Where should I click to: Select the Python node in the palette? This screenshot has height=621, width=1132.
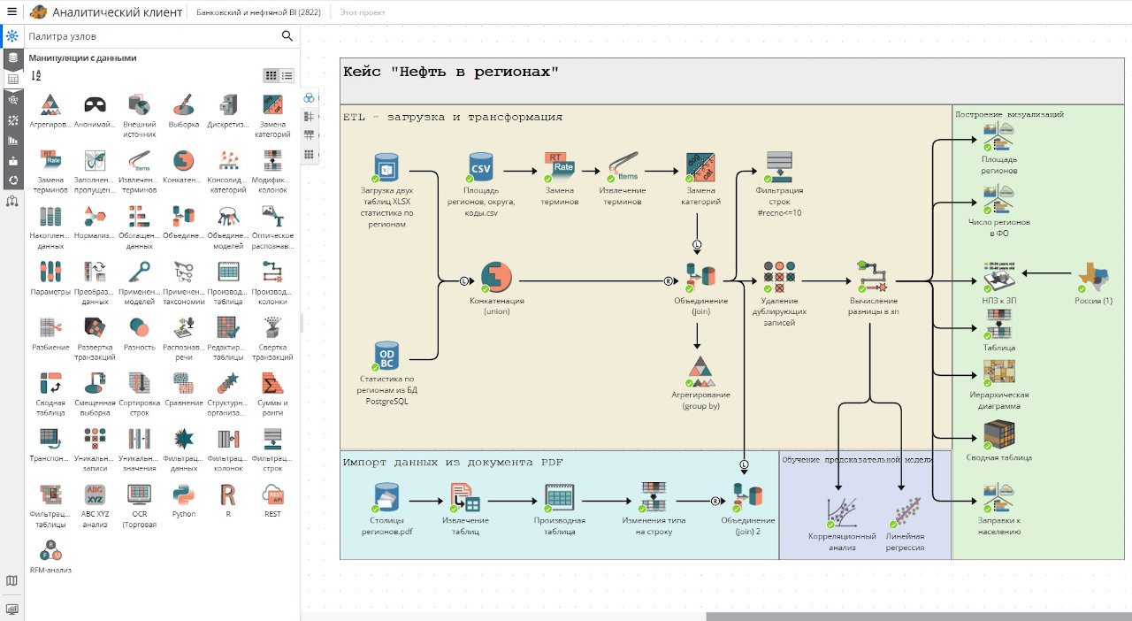184,494
